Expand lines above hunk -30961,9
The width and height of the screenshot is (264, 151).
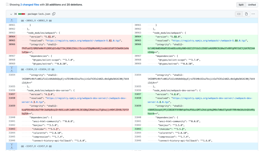pyautogui.click(x=12, y=20)
